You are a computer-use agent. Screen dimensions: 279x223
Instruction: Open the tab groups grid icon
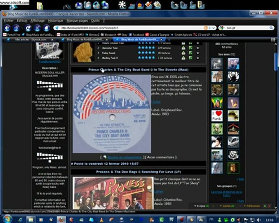pyautogui.click(x=273, y=40)
